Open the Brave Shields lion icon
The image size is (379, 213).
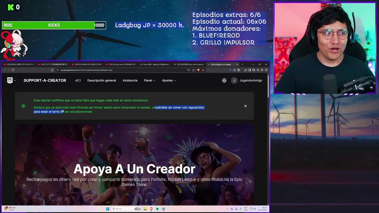(198, 70)
